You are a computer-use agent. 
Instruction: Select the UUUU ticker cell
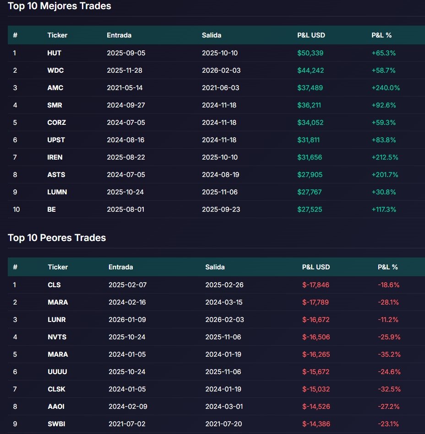[x=57, y=372]
